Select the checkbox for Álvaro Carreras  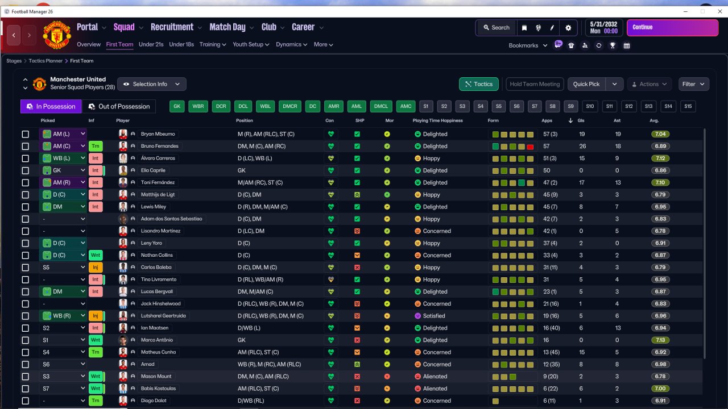click(x=25, y=158)
